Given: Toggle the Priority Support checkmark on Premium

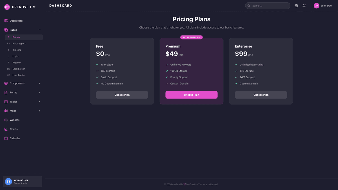Looking at the screenshot, I should [167, 77].
